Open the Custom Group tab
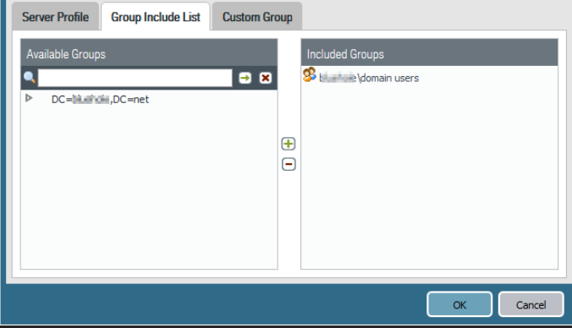Viewport: 572px width, 328px height. click(257, 17)
